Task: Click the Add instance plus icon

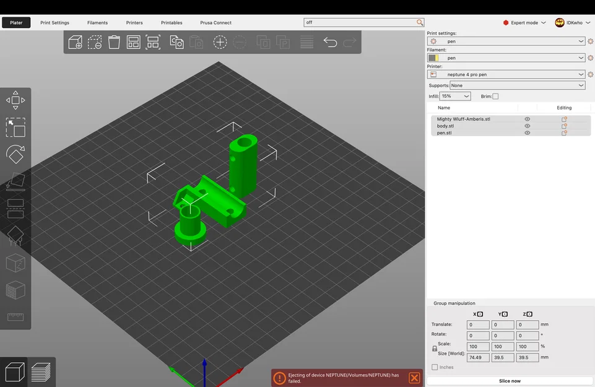Action: point(220,42)
